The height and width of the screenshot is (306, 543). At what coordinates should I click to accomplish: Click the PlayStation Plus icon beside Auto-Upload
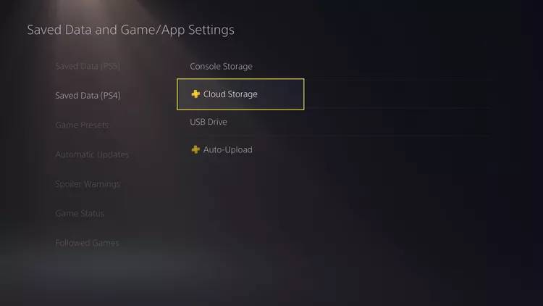click(195, 149)
